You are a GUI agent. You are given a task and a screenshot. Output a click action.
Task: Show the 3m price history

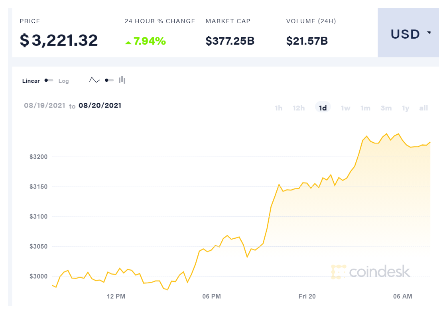click(x=386, y=108)
